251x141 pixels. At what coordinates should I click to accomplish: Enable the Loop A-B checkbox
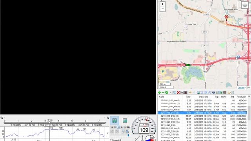coord(111,140)
